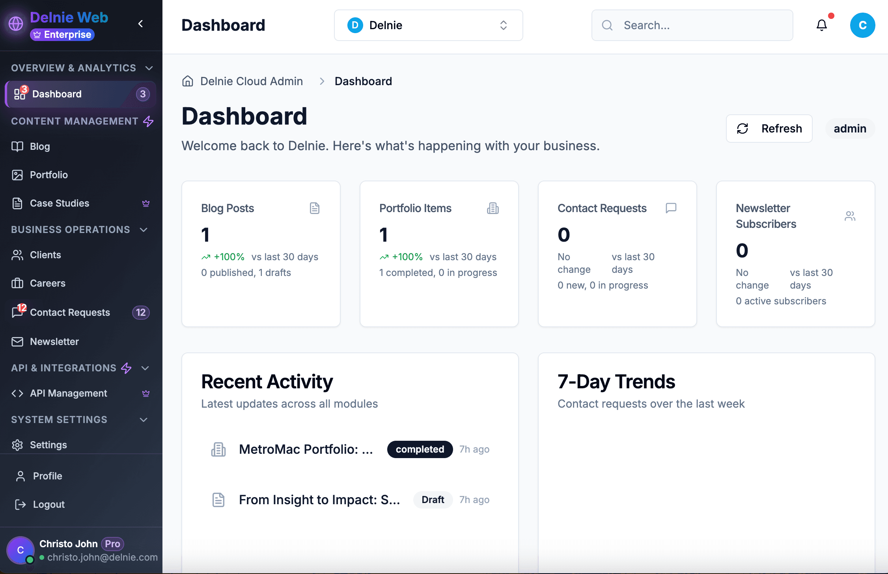Select the Portfolio sidebar icon
Image resolution: width=888 pixels, height=574 pixels.
coord(17,175)
